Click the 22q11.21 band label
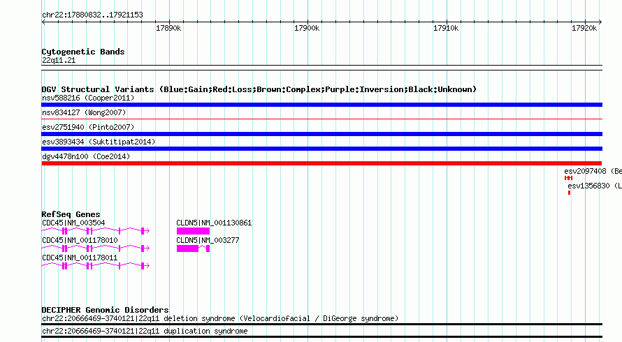This screenshot has height=342, width=622. click(x=59, y=60)
